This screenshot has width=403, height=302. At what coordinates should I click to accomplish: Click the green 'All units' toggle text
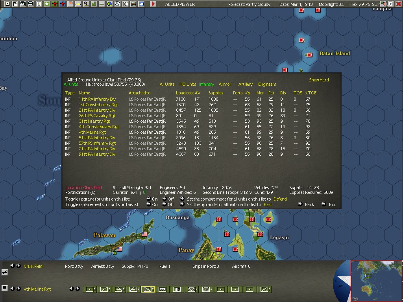pyautogui.click(x=71, y=84)
